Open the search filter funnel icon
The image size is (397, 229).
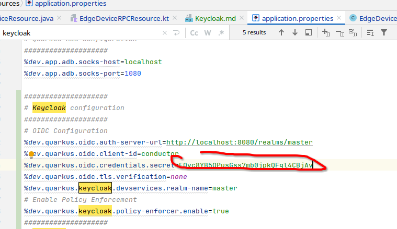coord(384,32)
